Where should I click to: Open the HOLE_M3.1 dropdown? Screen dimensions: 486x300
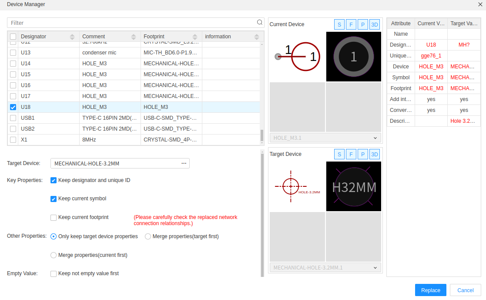coord(325,138)
